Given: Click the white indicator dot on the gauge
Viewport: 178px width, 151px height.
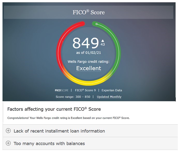Looking at the screenshot, I should click(x=97, y=24).
